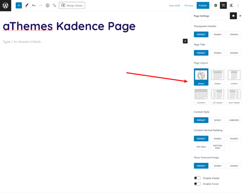The height and width of the screenshot is (193, 244).
Task: Select the Narrow page layout
Action: [234, 77]
